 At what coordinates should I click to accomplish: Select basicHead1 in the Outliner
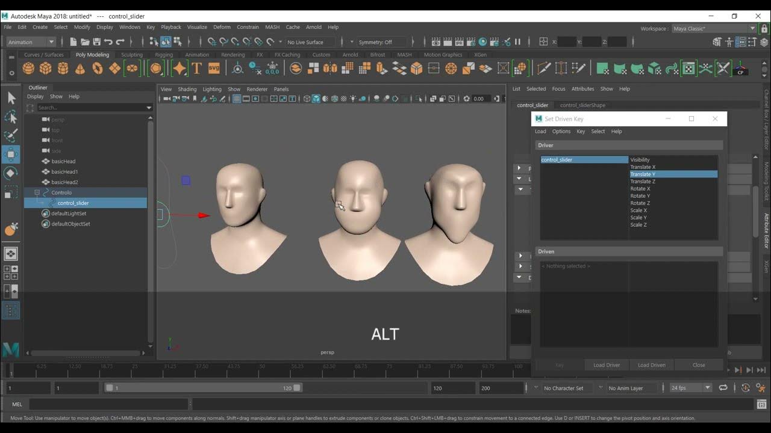click(x=64, y=171)
